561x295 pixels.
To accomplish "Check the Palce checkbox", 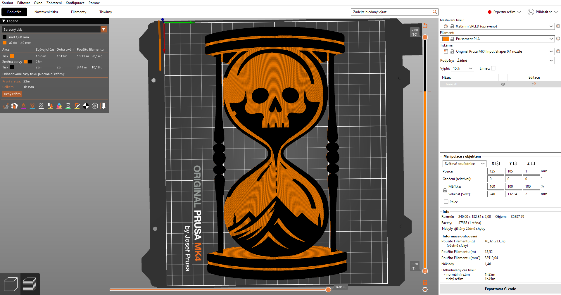I will click(446, 202).
